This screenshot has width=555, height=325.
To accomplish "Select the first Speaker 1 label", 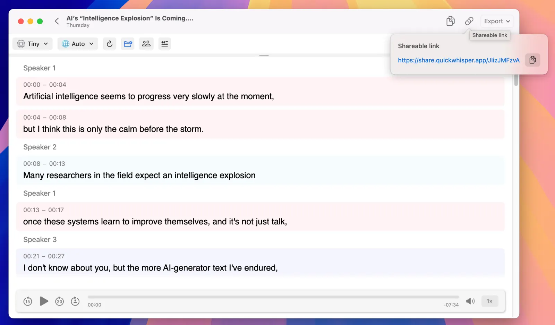I will (39, 68).
